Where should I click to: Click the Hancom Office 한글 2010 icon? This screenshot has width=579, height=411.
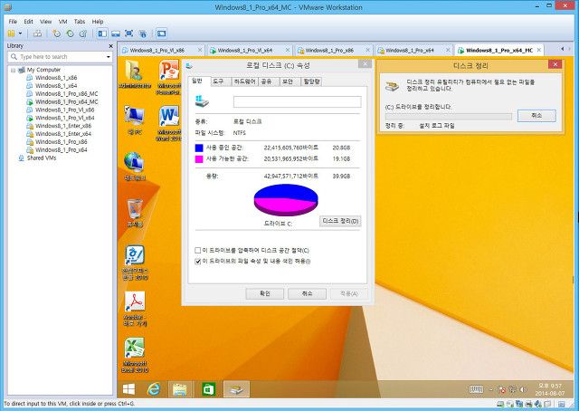tap(135, 263)
